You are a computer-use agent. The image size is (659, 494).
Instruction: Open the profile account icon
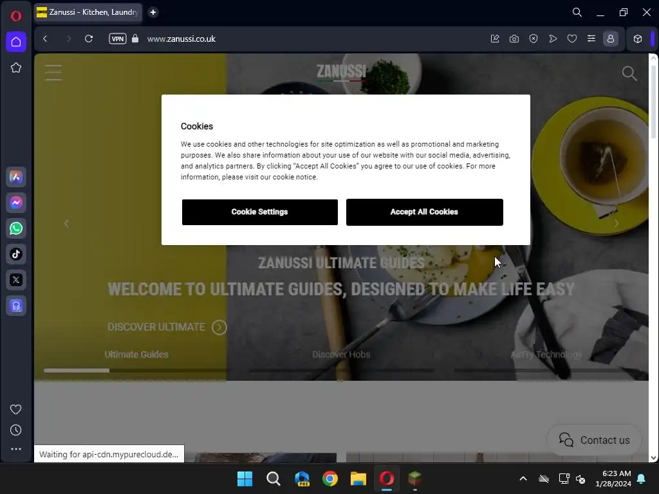click(x=611, y=39)
